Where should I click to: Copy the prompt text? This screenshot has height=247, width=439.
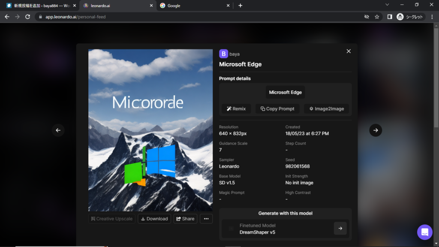(x=277, y=109)
